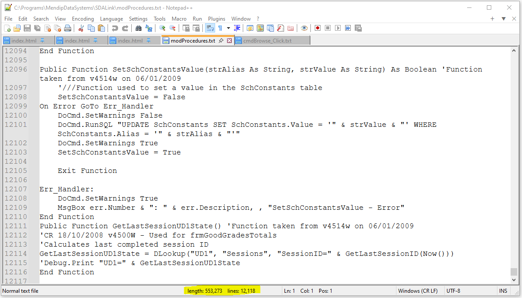522x298 pixels.
Task: Play back the recorded macro
Action: click(x=338, y=28)
